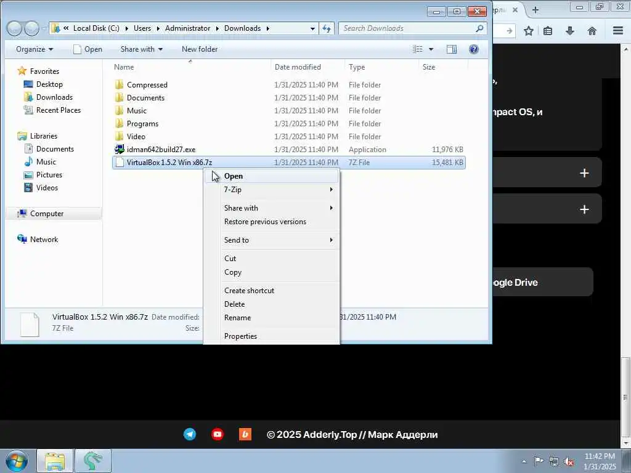Click the Windows Explorer taskbar icon
The height and width of the screenshot is (473, 631).
(55, 461)
